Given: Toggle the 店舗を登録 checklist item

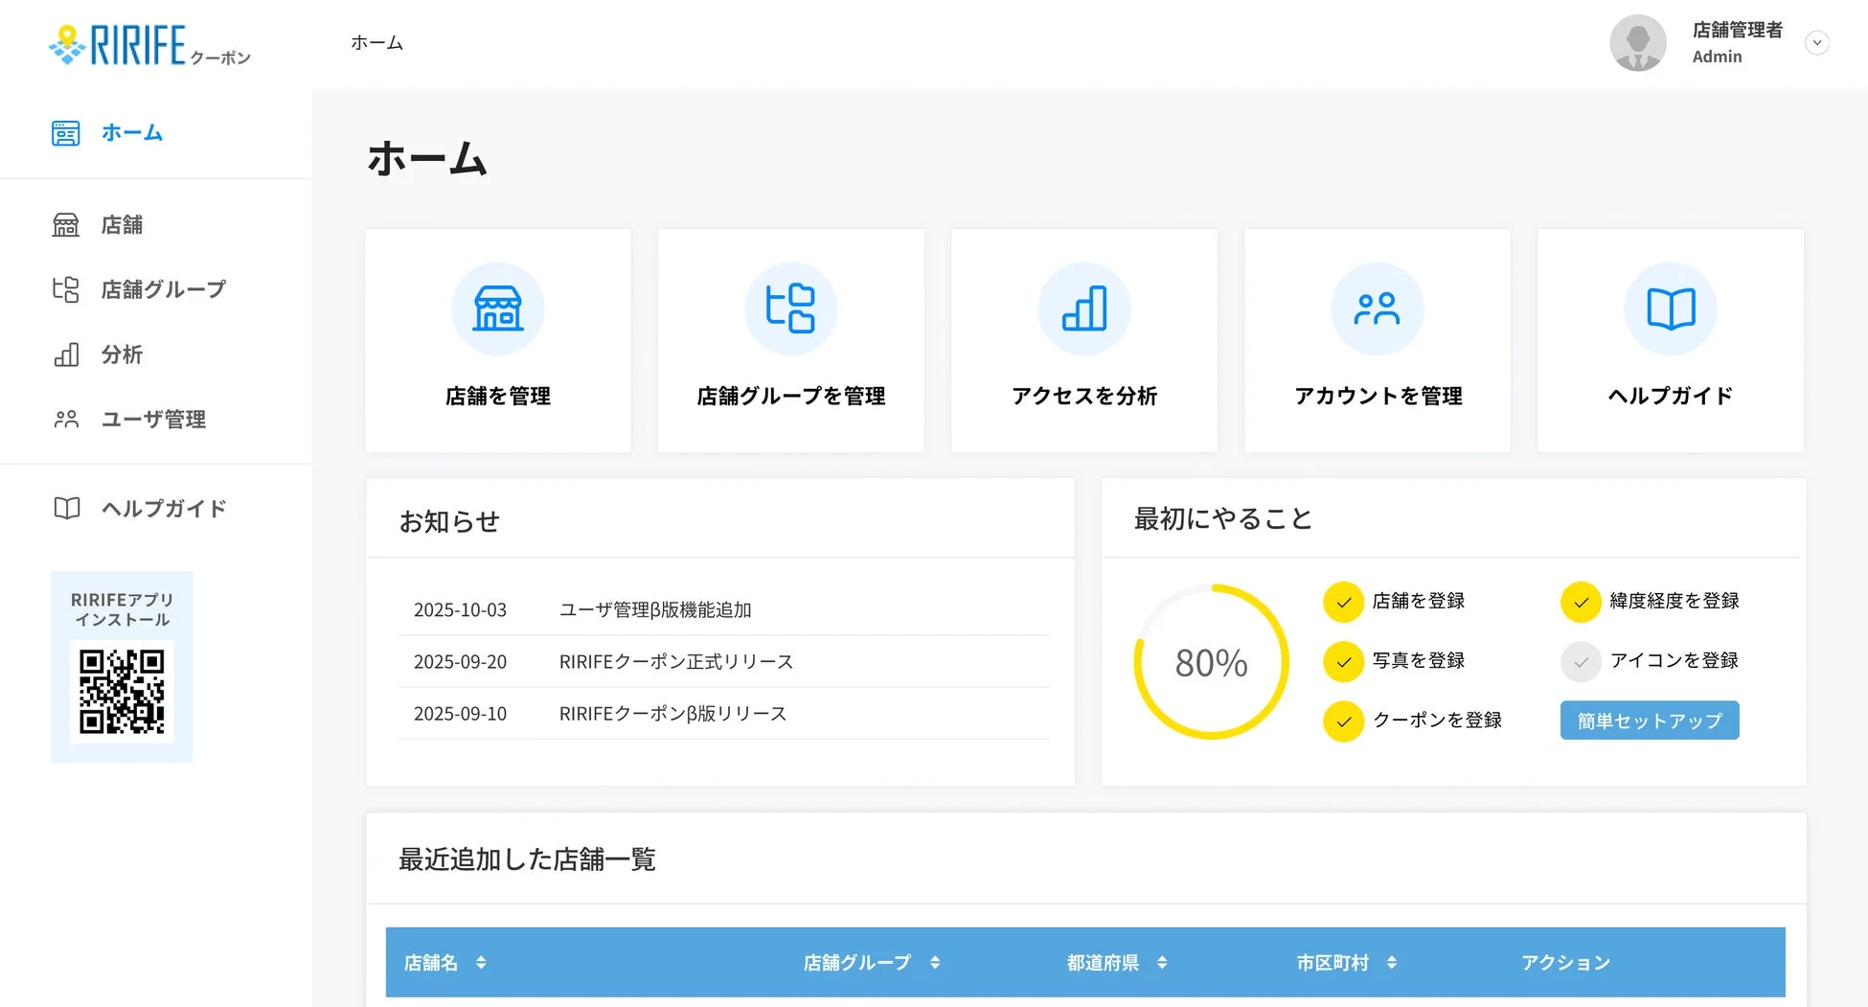Looking at the screenshot, I should 1343,602.
